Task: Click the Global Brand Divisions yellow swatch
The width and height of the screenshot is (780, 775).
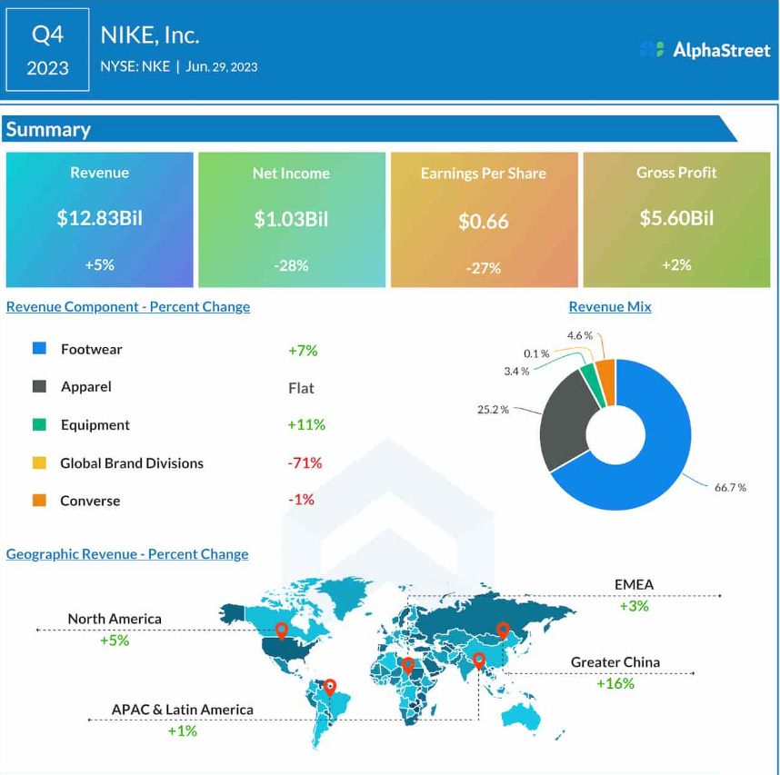Action: [39, 462]
